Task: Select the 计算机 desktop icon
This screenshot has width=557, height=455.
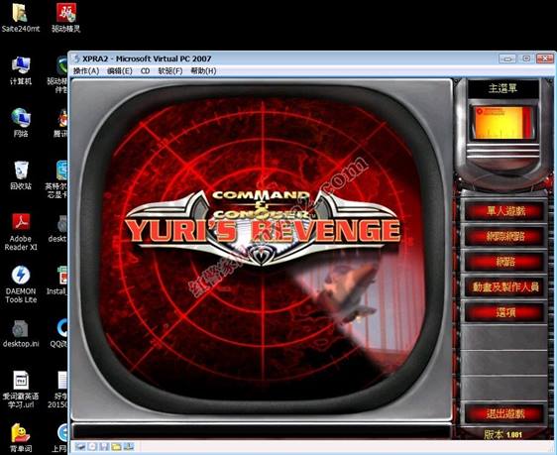Action: 21,70
